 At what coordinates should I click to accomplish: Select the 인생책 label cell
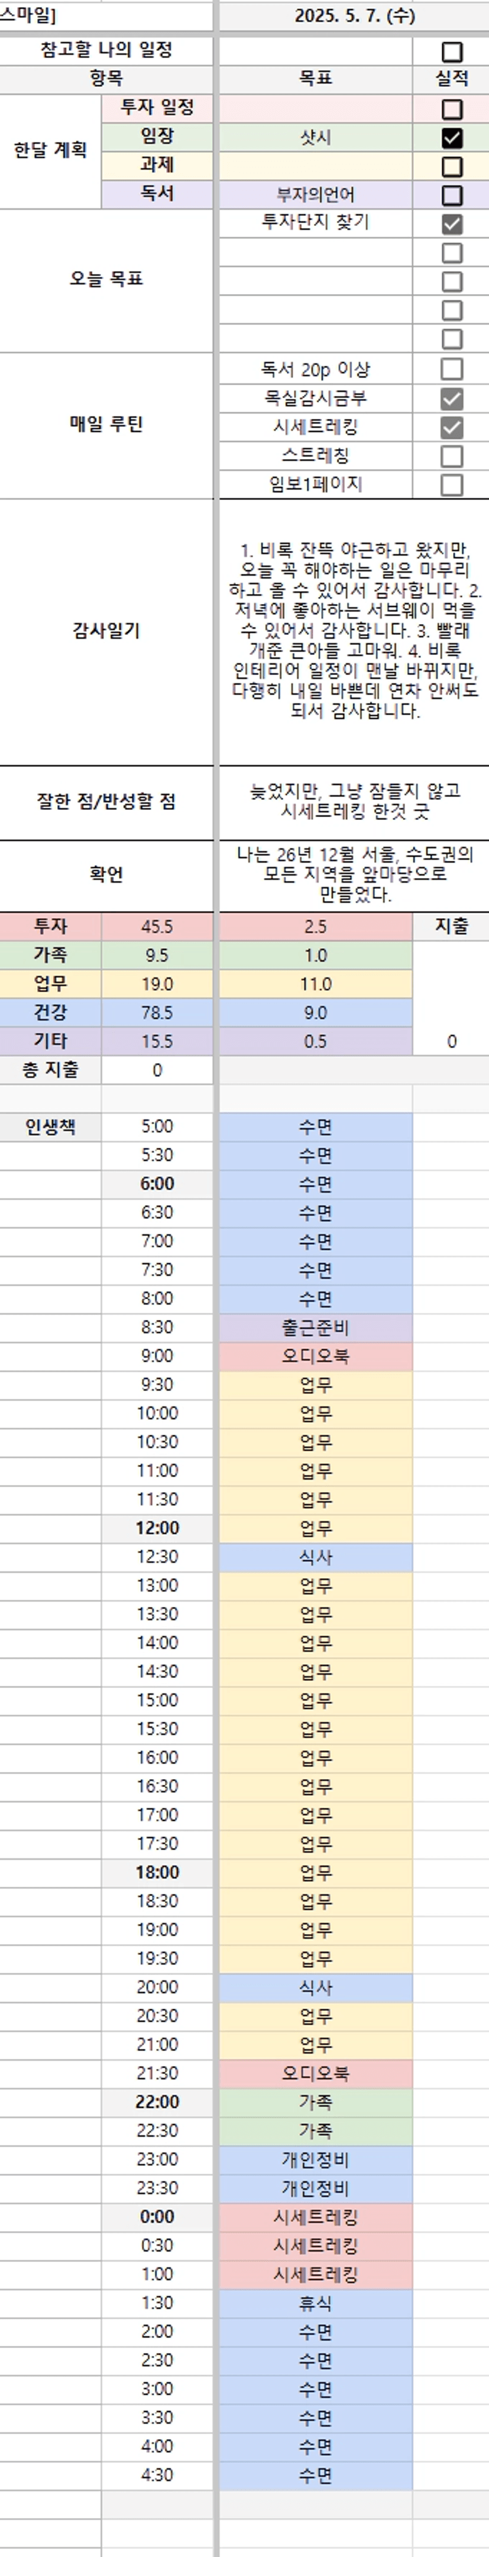(x=51, y=1126)
